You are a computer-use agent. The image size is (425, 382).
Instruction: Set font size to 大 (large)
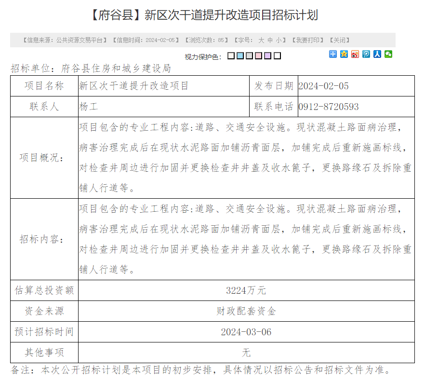click(261, 41)
